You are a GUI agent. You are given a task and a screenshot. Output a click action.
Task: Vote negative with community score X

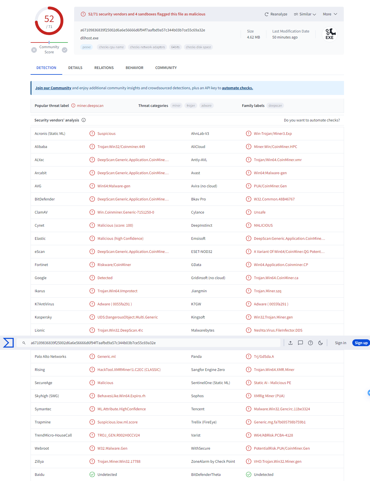point(34,50)
